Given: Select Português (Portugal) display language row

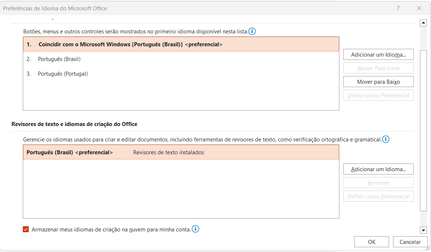Looking at the screenshot, I should (x=181, y=74).
